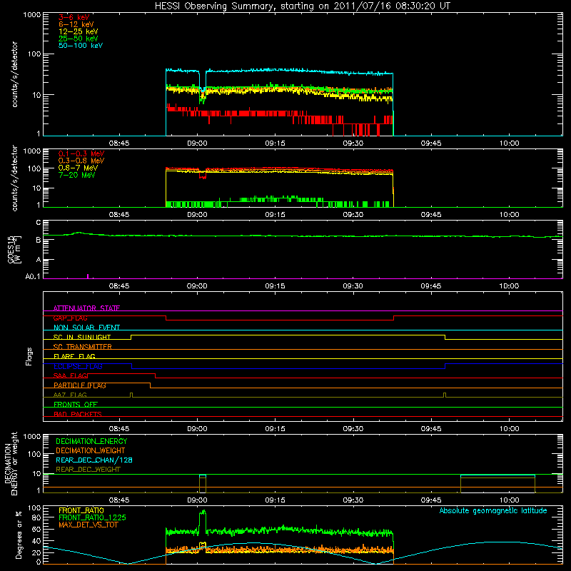The width and height of the screenshot is (571, 571).
Task: Select the PARTICLE_FLAG label
Action: [x=80, y=385]
